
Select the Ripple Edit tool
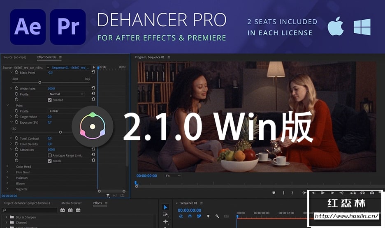click(165, 221)
